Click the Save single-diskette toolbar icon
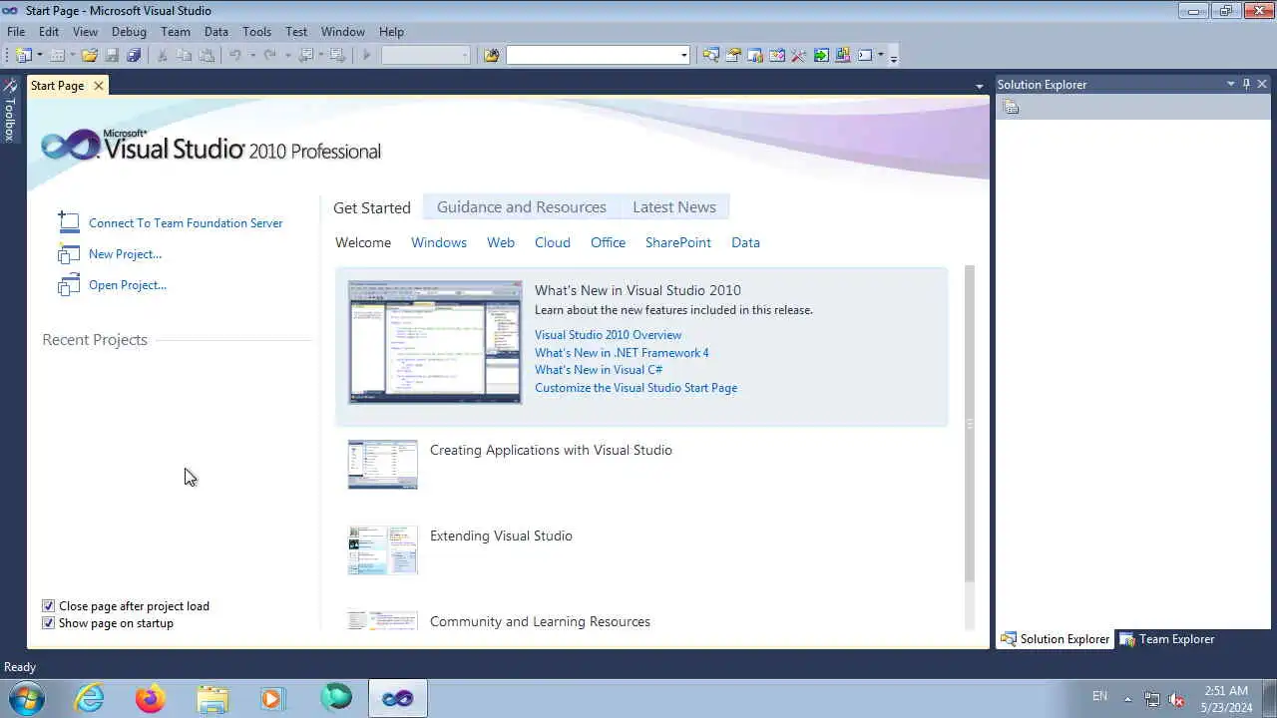The image size is (1277, 718). click(112, 56)
